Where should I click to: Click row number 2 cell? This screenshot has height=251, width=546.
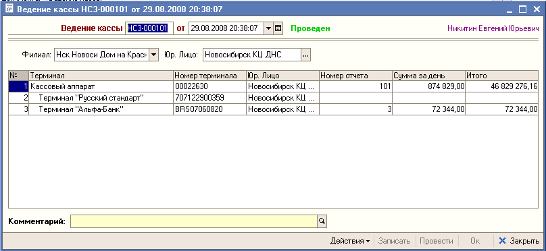point(18,98)
